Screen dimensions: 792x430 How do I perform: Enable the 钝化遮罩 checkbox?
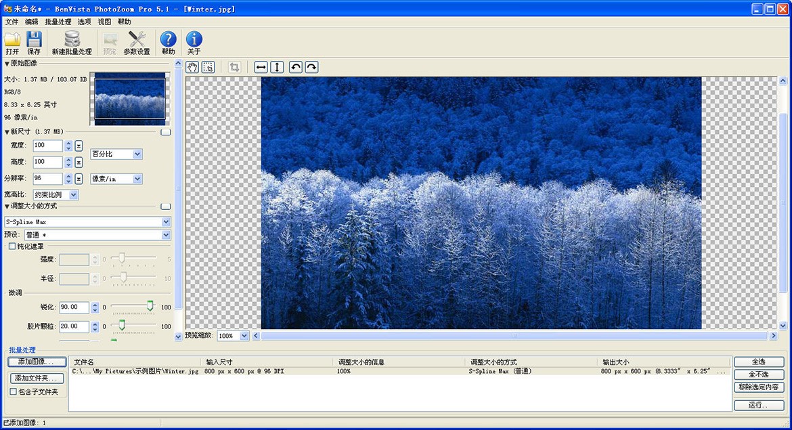(x=12, y=246)
